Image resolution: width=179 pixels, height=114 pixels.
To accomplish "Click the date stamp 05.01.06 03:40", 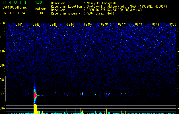I will (x=14, y=13).
